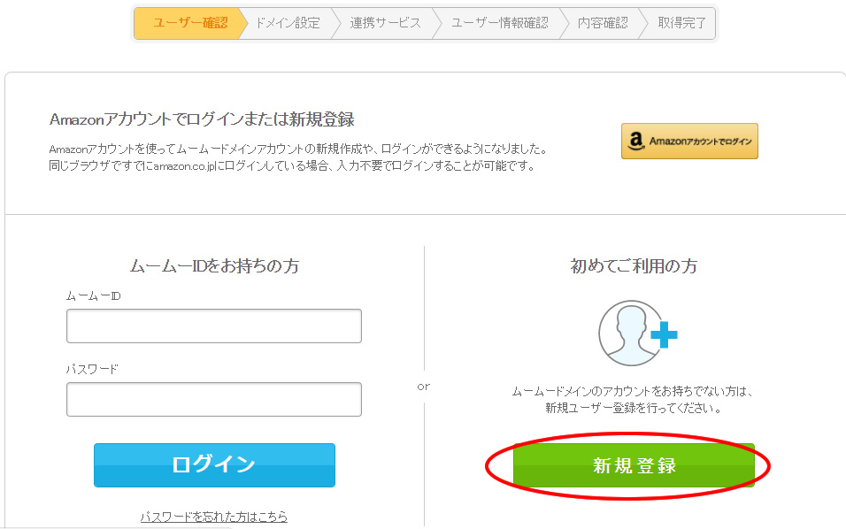
Task: Click inside the ムームーID input field
Action: pyautogui.click(x=214, y=326)
